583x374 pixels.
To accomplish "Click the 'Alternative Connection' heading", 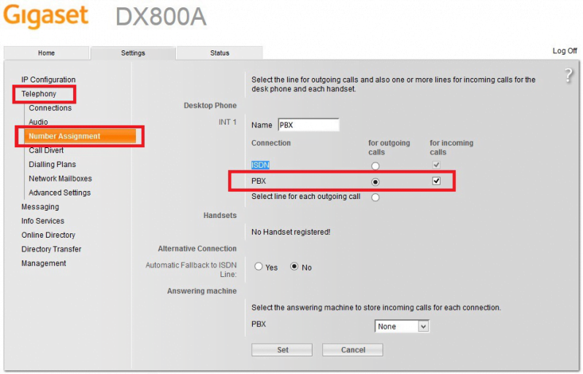I will coord(197,249).
